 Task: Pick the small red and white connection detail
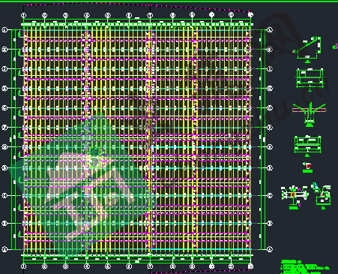pyautogui.click(x=307, y=167)
